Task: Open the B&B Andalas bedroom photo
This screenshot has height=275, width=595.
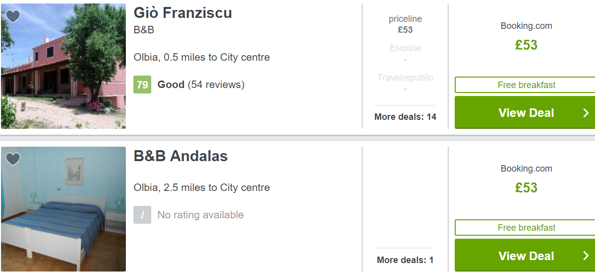Action: [x=63, y=209]
